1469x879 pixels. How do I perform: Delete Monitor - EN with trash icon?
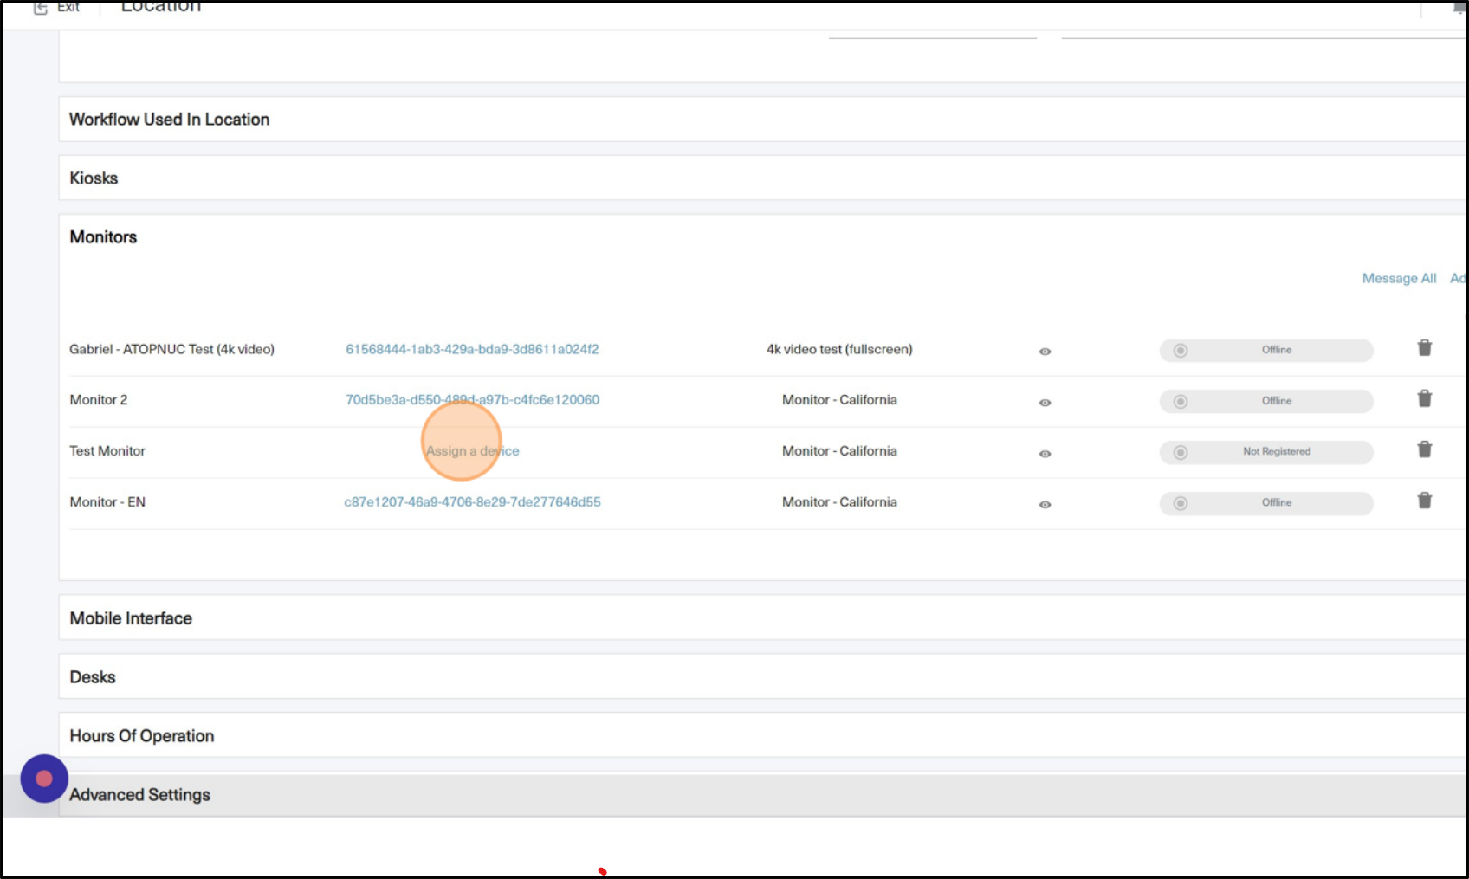[1424, 500]
